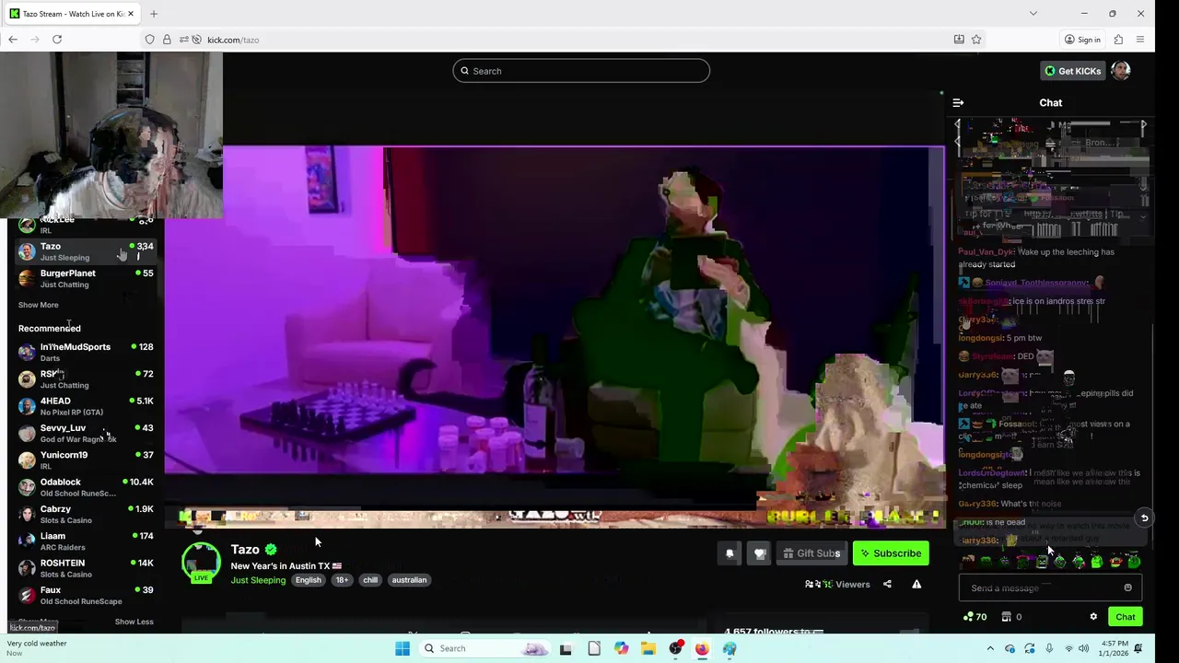The image size is (1179, 663).
Task: Click Firefox Sign in button
Action: (1082, 40)
